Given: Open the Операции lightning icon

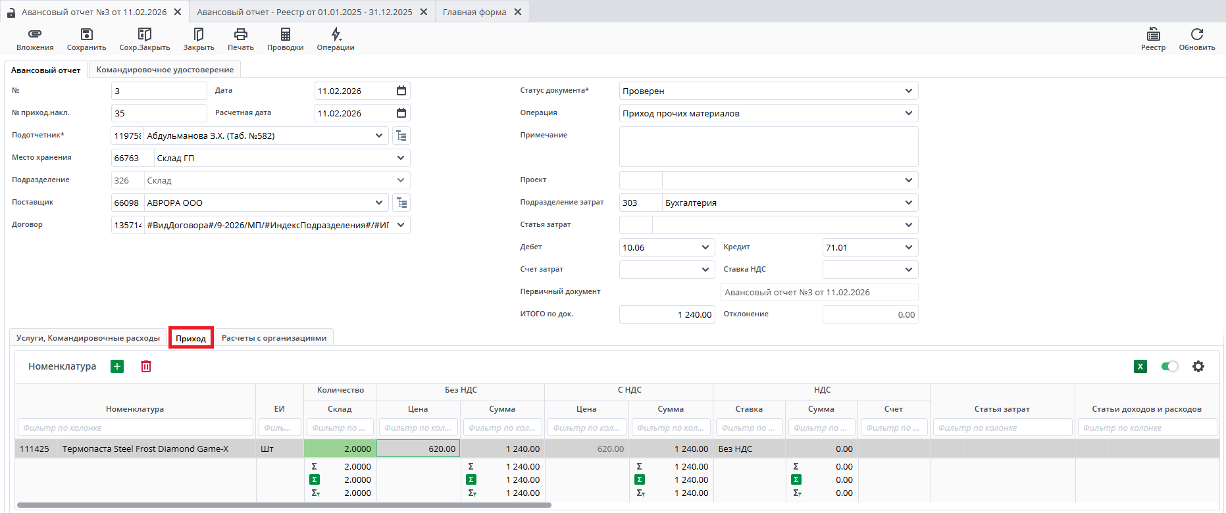Looking at the screenshot, I should pos(336,34).
